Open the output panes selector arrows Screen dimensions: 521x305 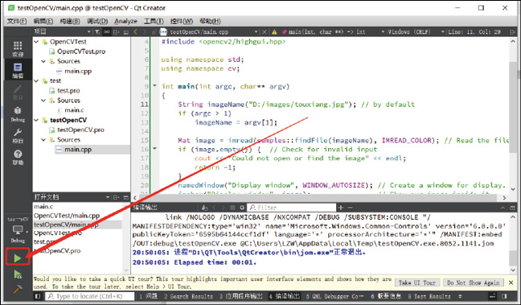click(460, 296)
